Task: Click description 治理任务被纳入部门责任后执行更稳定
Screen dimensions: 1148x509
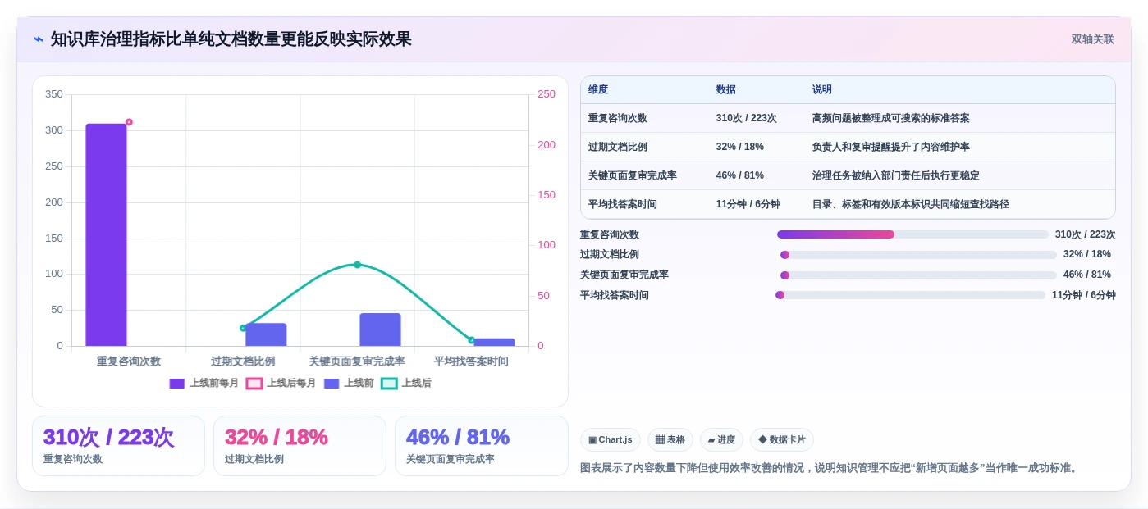Action: 896,175
